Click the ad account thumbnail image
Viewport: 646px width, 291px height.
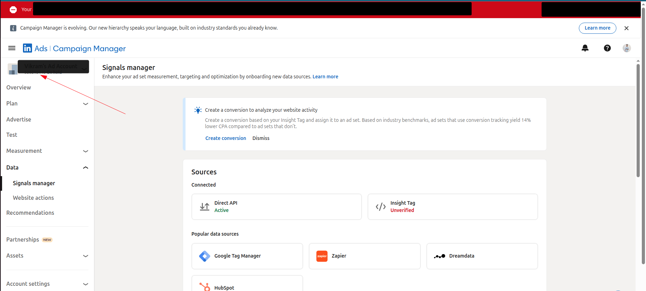[13, 69]
